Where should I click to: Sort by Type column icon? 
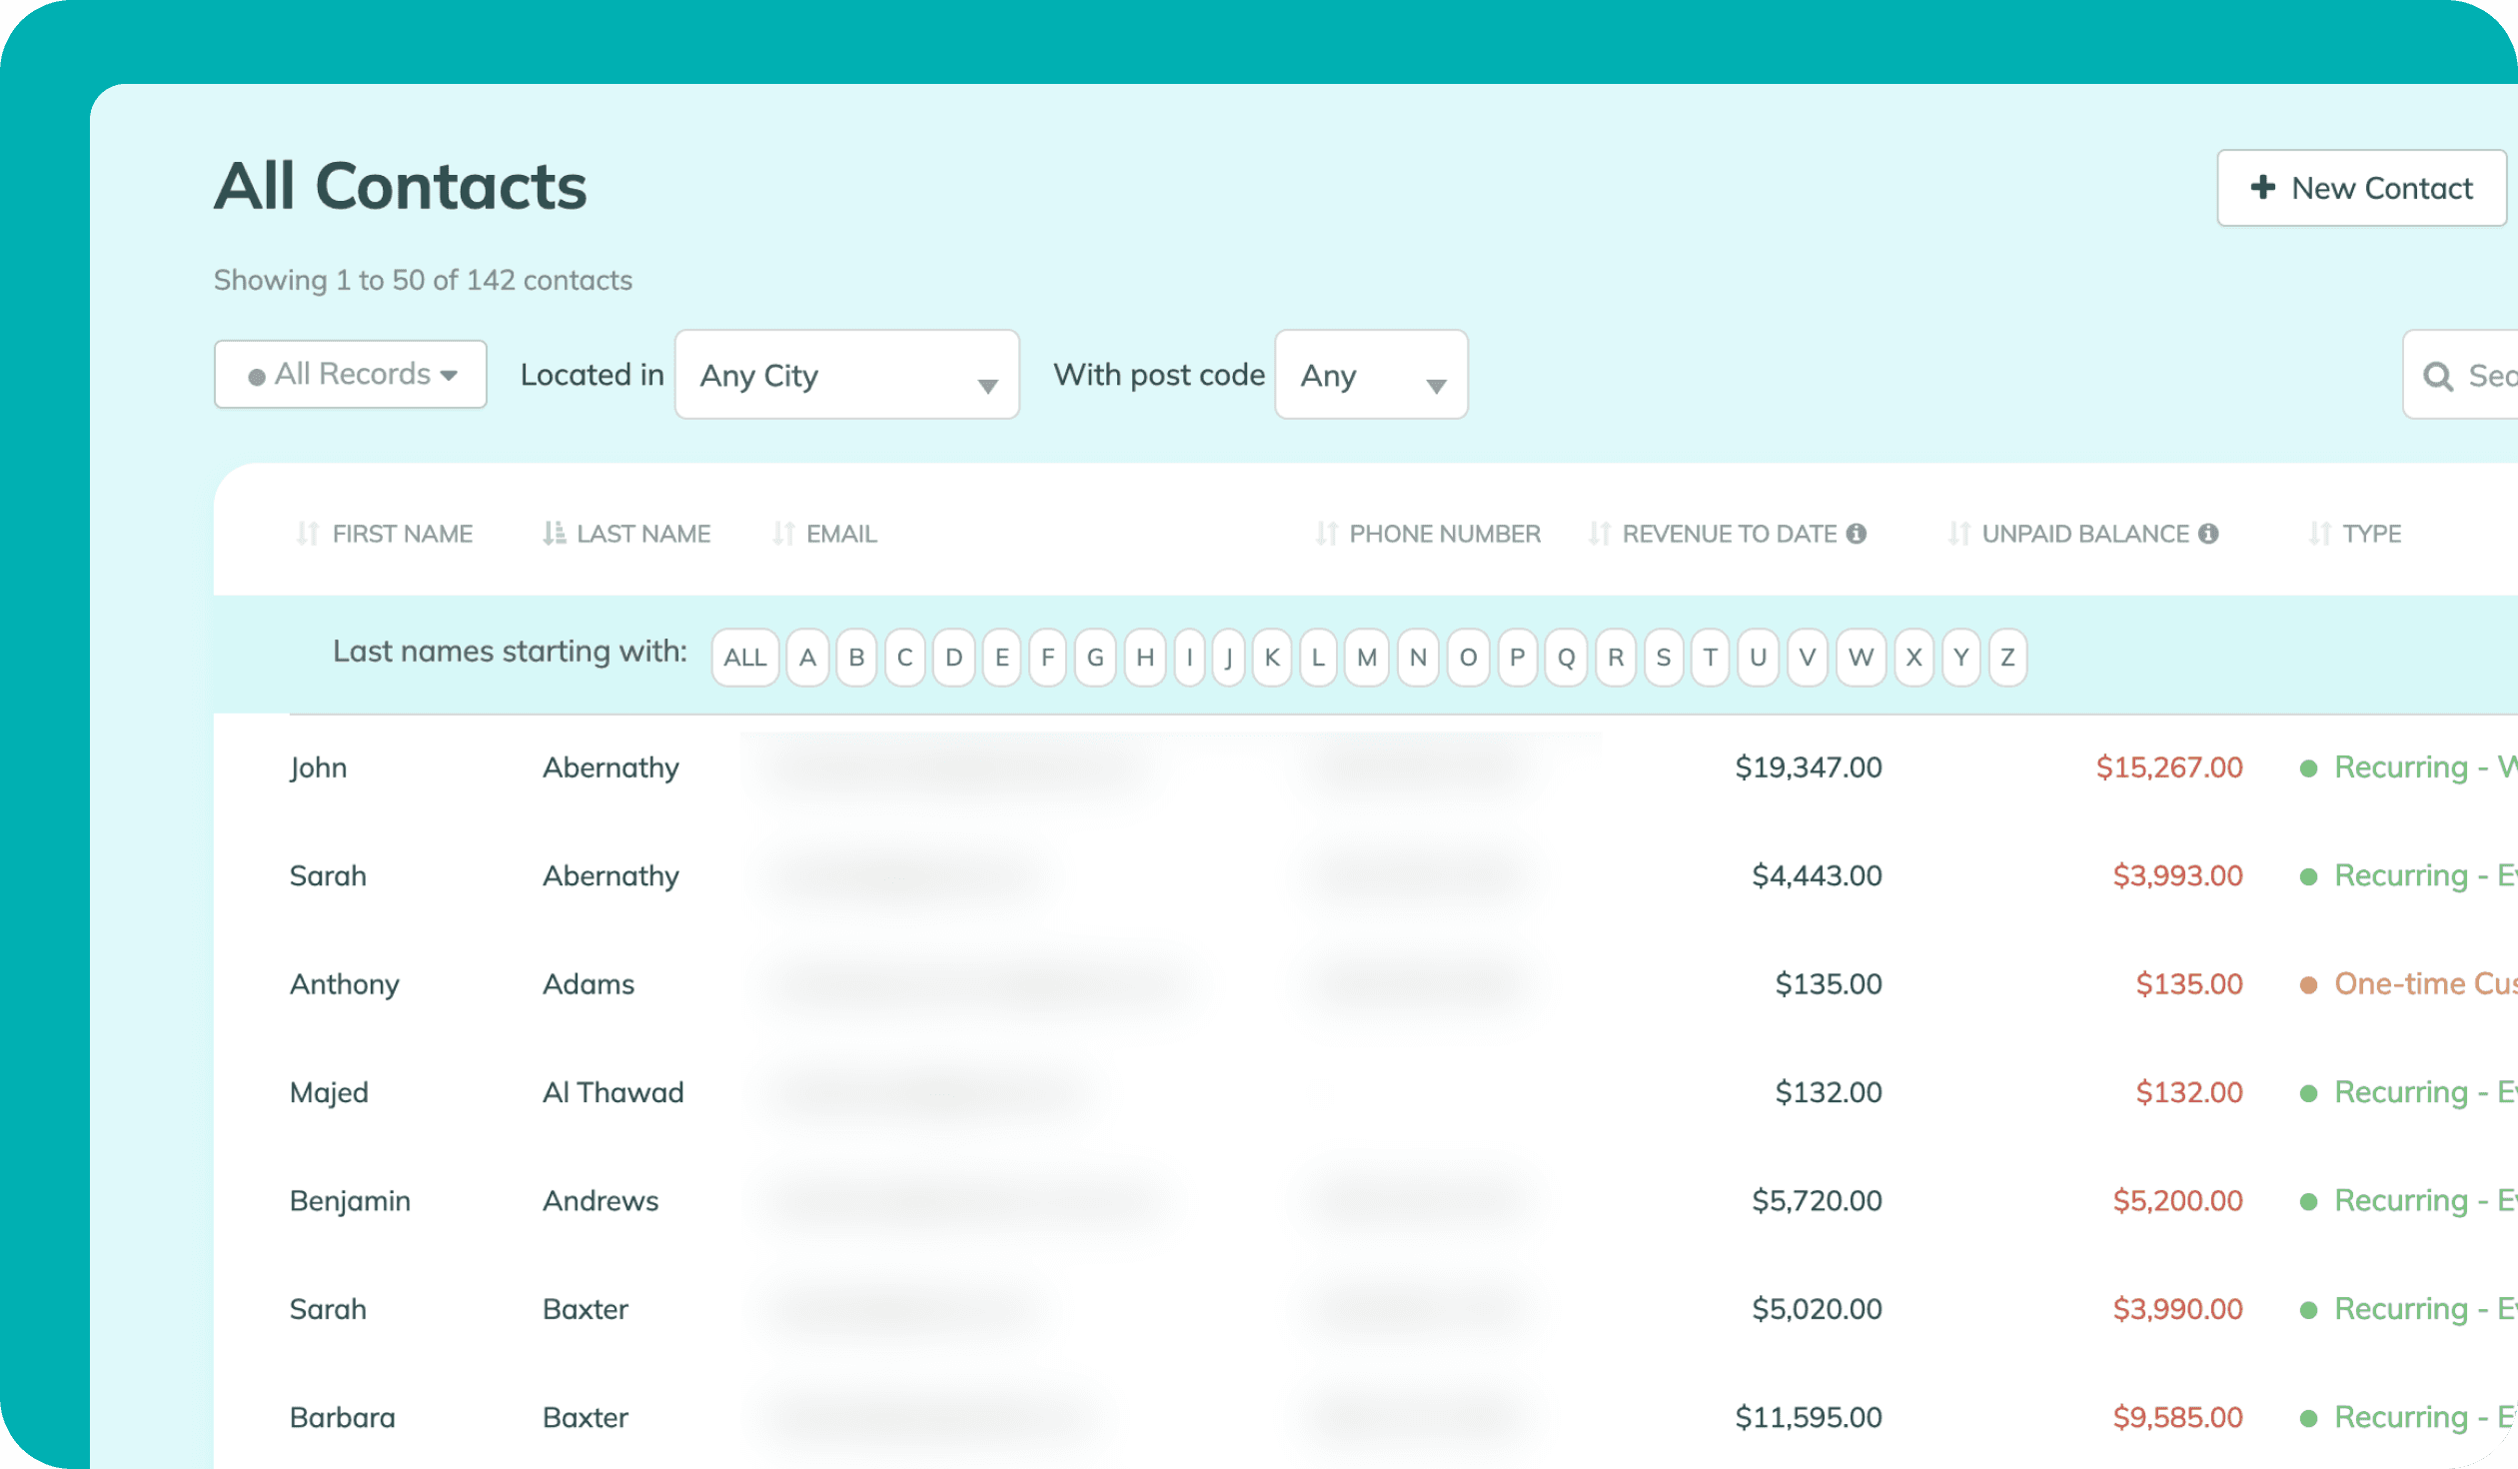(x=2319, y=534)
